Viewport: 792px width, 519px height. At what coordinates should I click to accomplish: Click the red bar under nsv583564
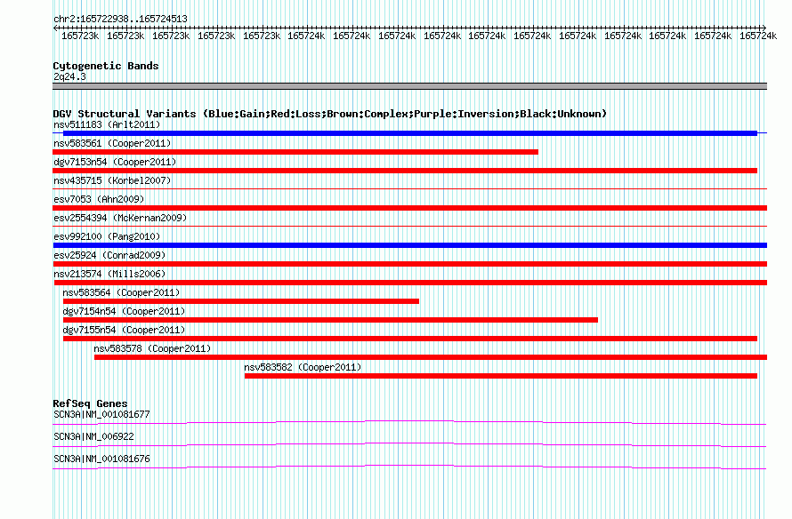tap(241, 301)
